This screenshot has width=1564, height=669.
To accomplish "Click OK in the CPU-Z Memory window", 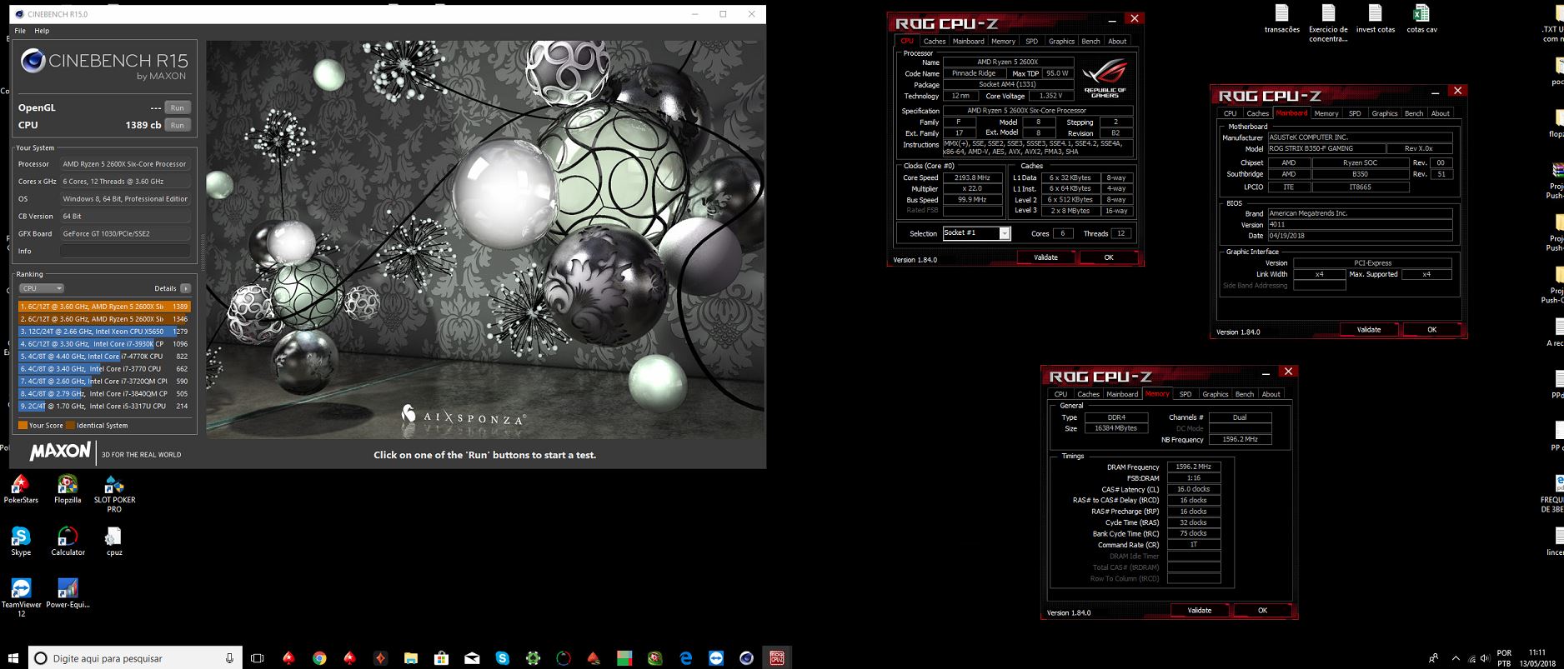I will pyautogui.click(x=1262, y=611).
